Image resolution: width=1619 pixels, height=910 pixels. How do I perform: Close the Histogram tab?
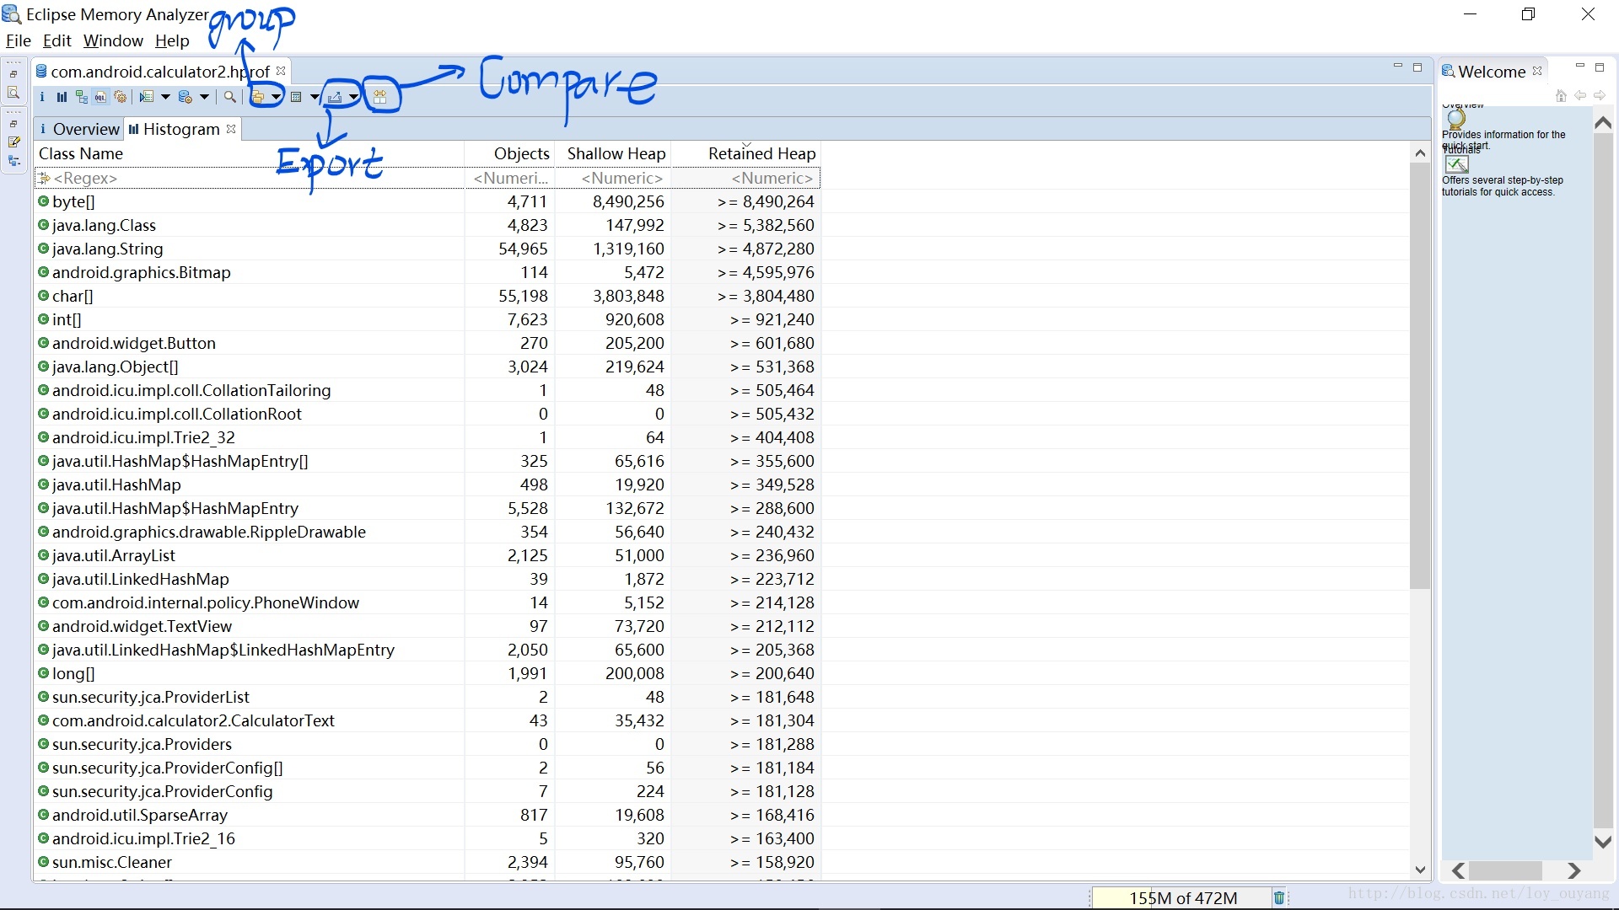click(x=231, y=129)
